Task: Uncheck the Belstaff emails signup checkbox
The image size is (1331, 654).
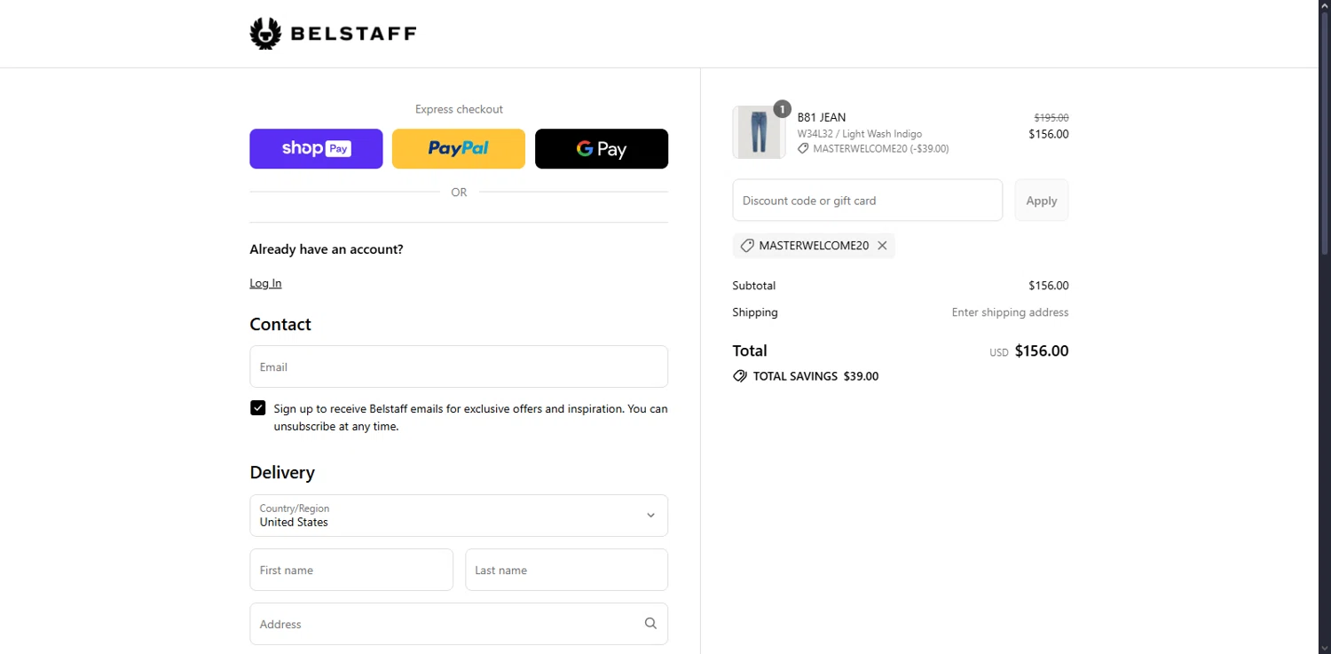Action: (258, 408)
